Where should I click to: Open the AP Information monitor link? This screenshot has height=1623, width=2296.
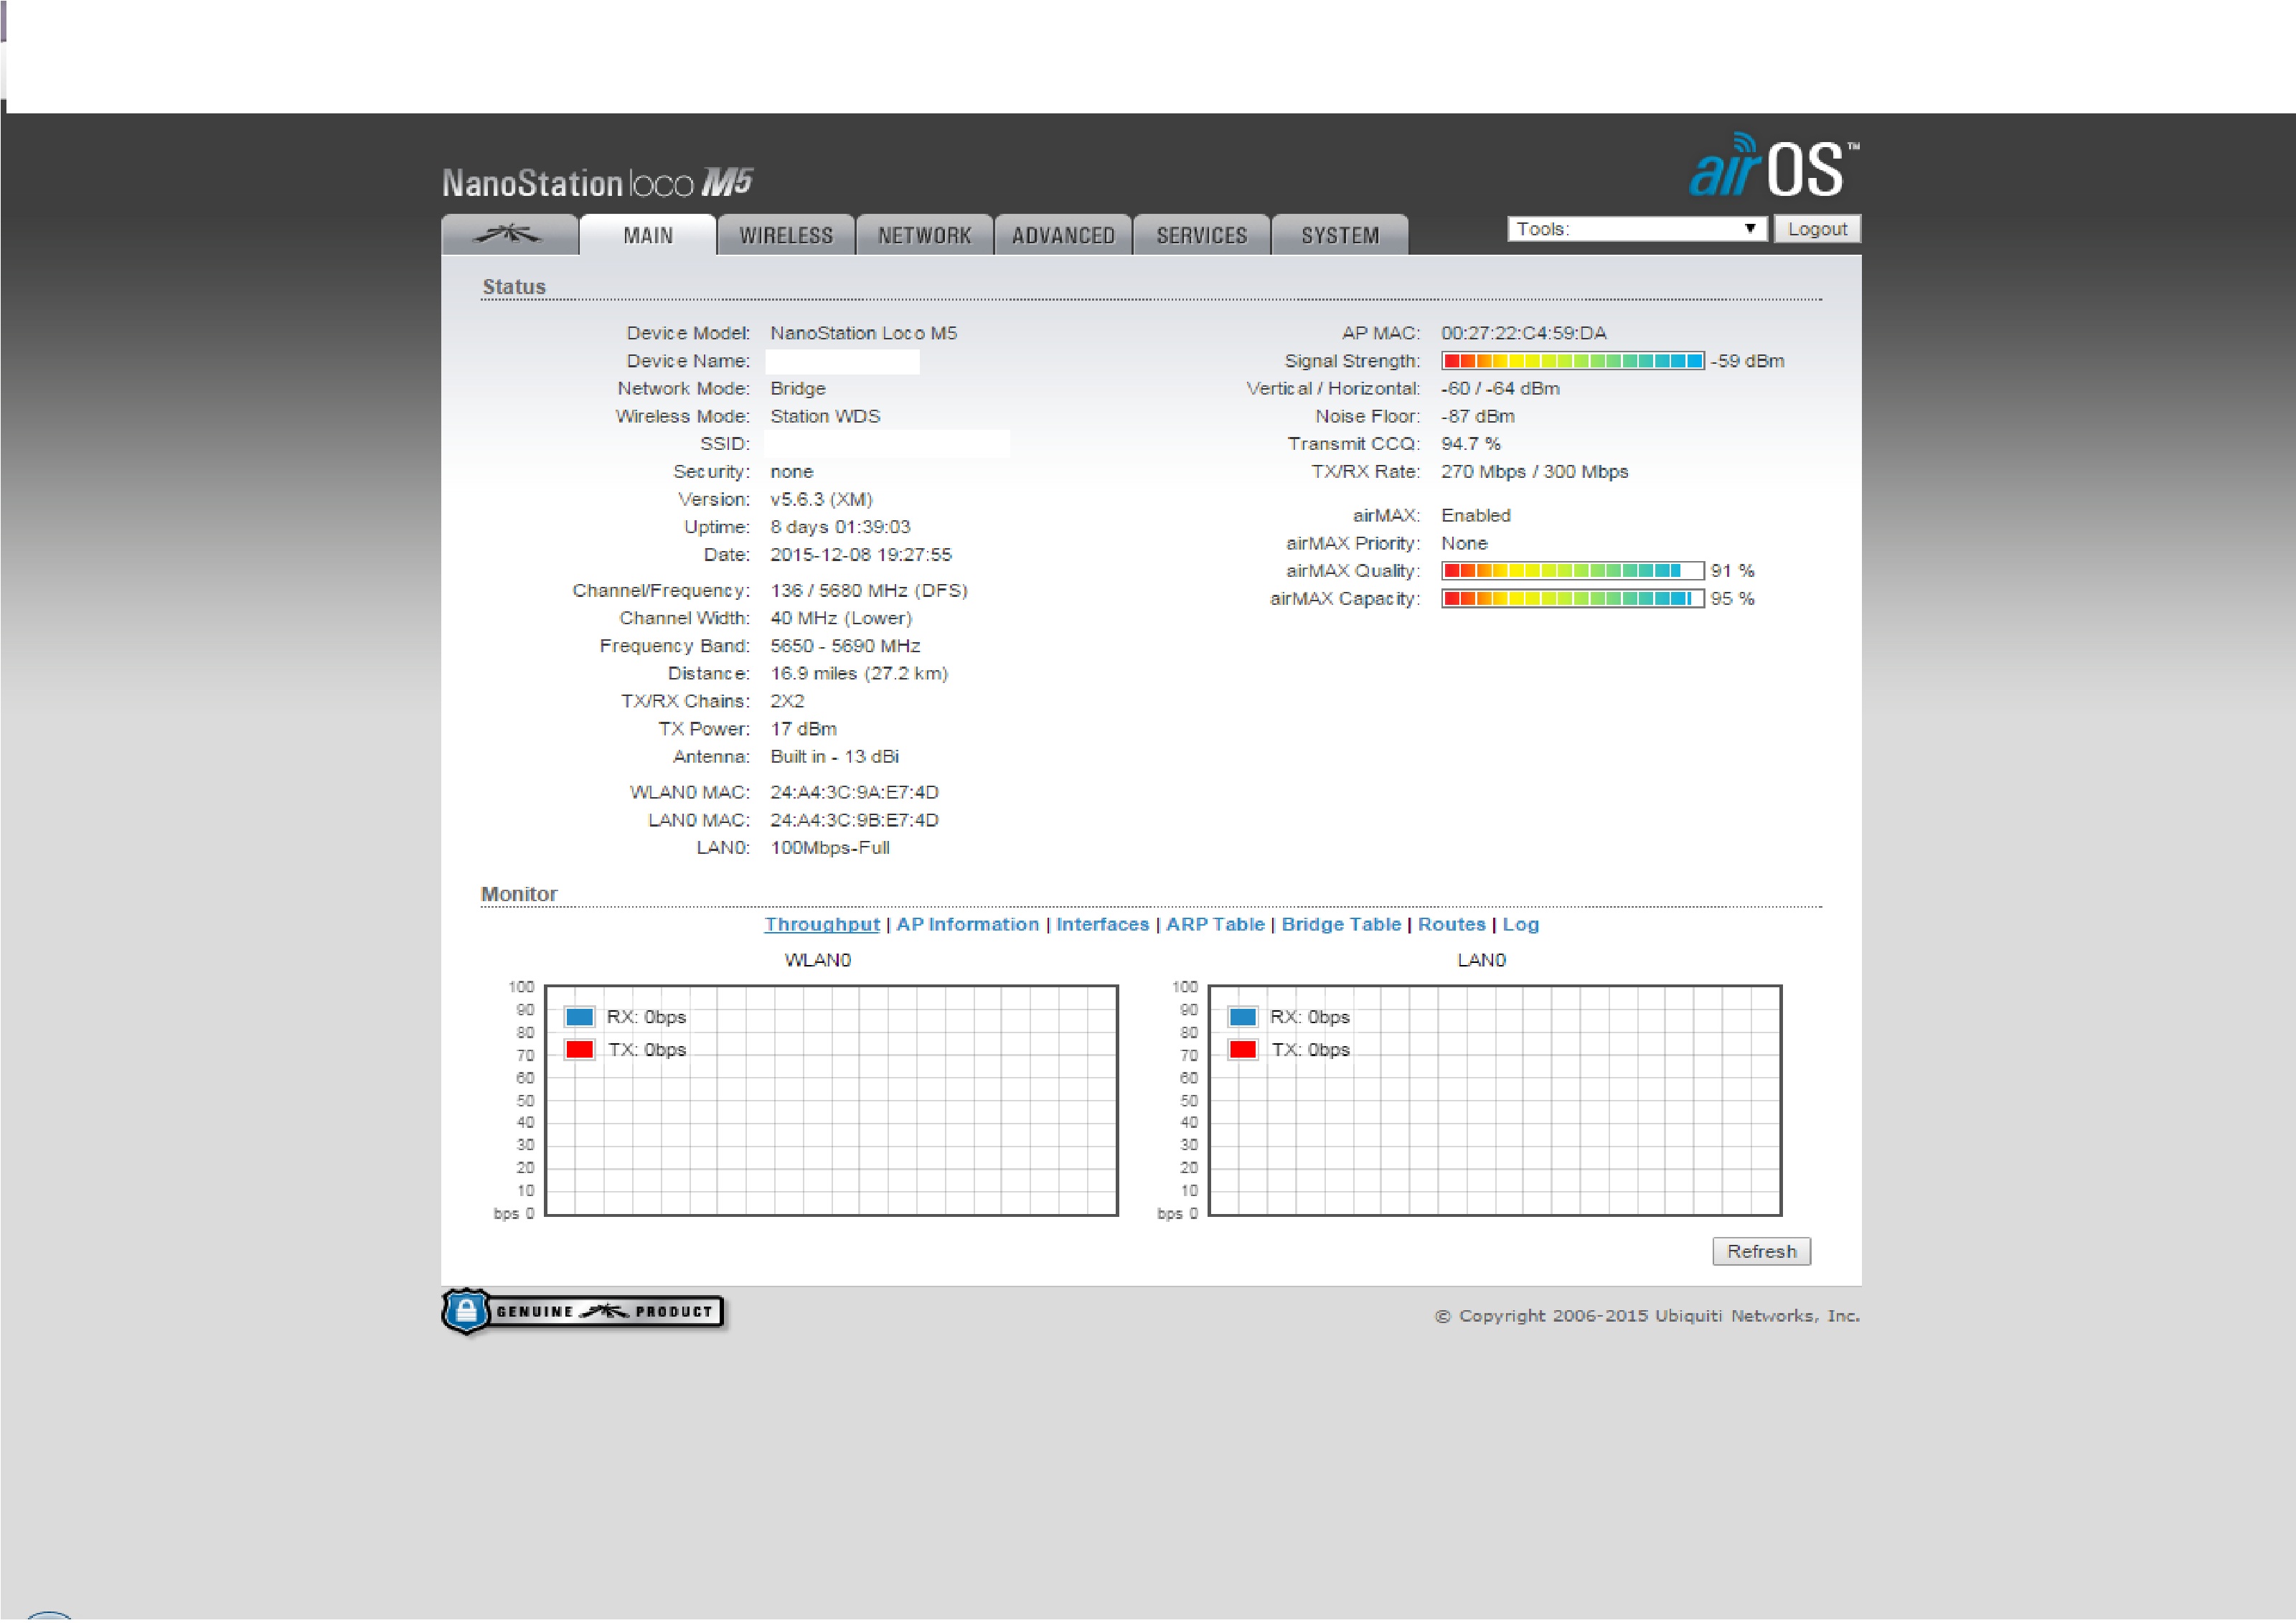(x=967, y=925)
